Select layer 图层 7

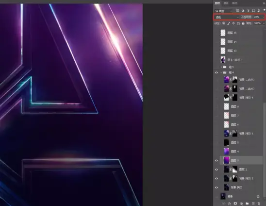[x=241, y=116]
